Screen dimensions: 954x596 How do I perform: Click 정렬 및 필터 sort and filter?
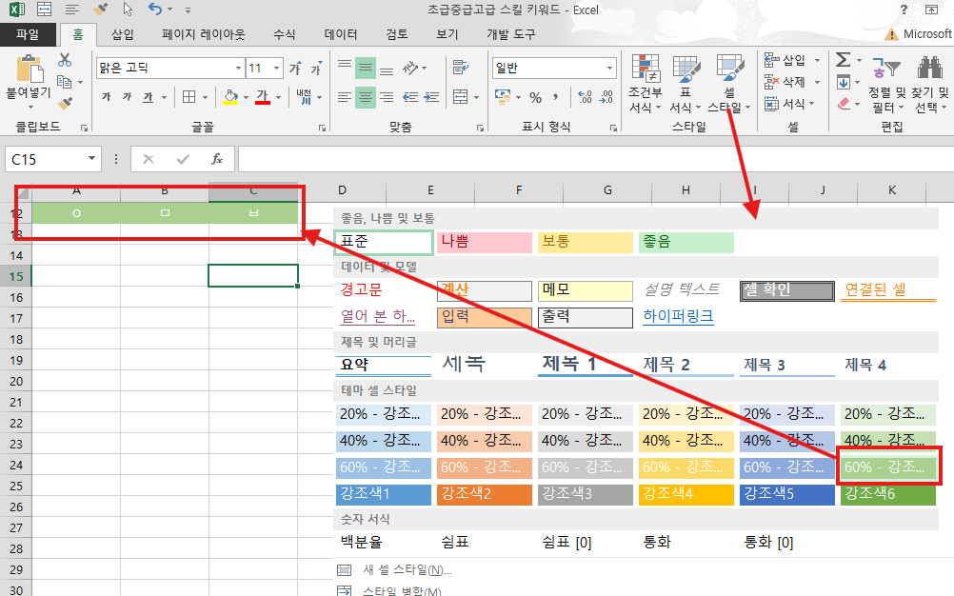(x=887, y=84)
